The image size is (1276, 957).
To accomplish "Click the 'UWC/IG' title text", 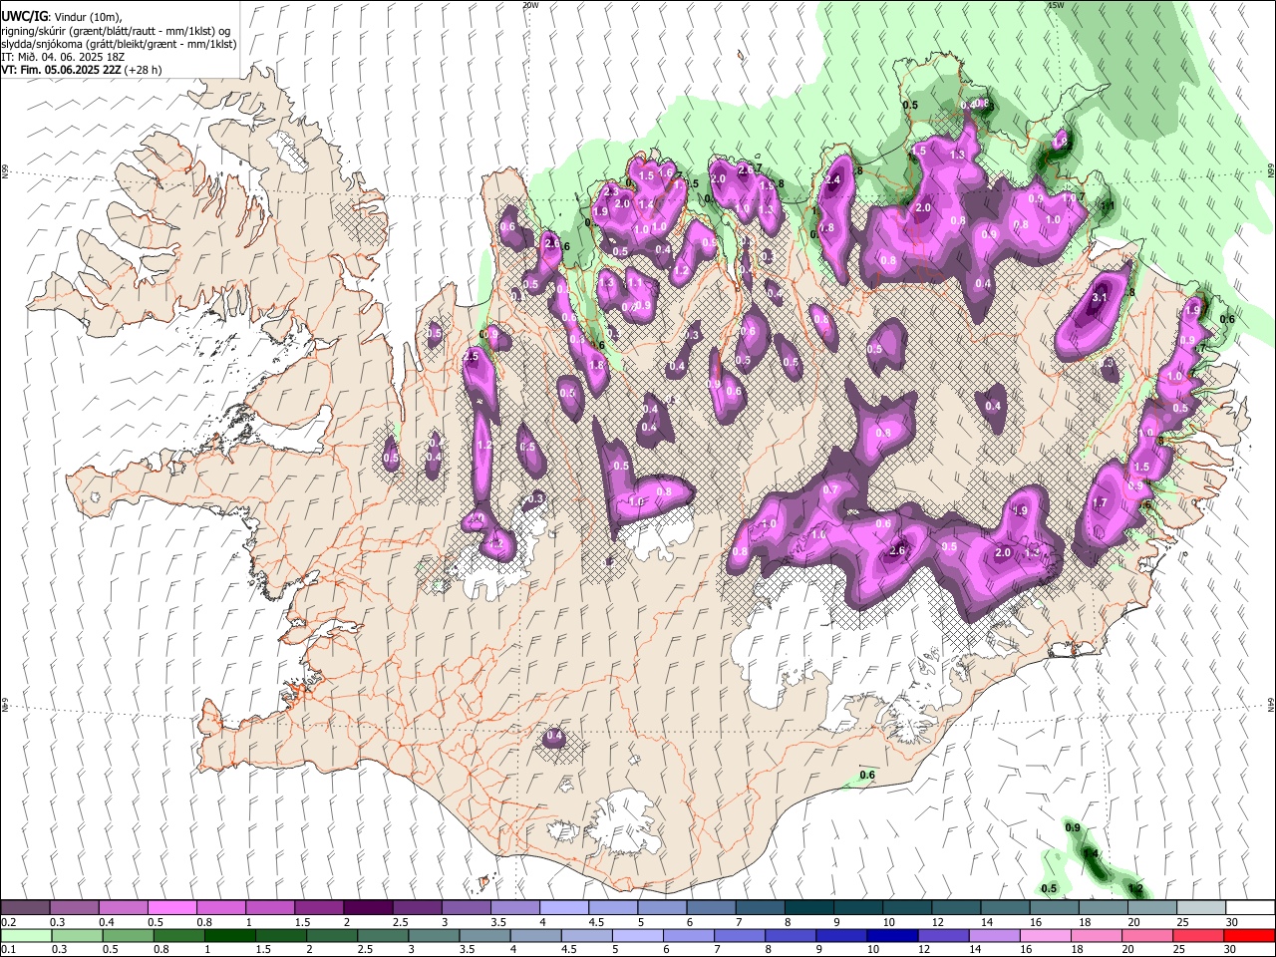I will pos(23,15).
